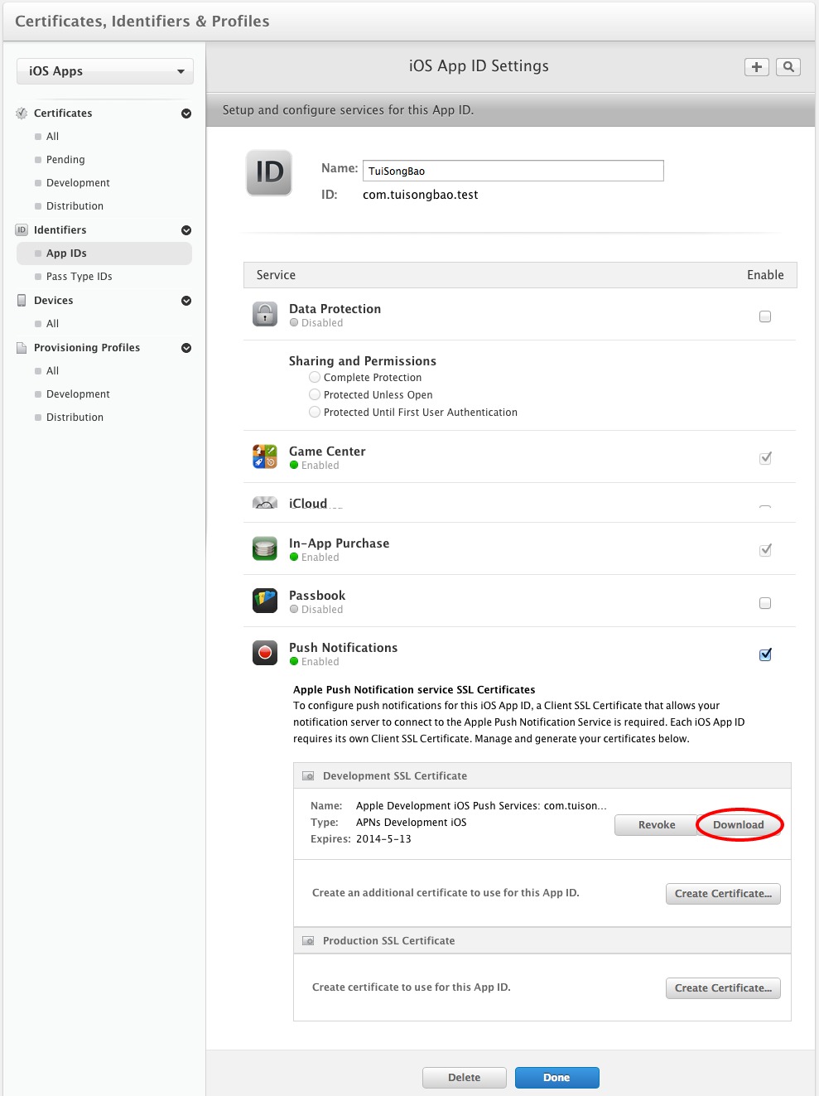Click the plus icon to add App ID
The image size is (819, 1096).
pos(756,67)
